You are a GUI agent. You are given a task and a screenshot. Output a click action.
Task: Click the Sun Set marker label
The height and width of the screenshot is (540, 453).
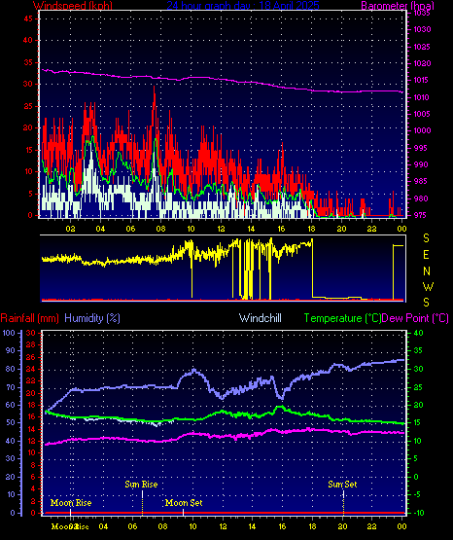point(342,485)
